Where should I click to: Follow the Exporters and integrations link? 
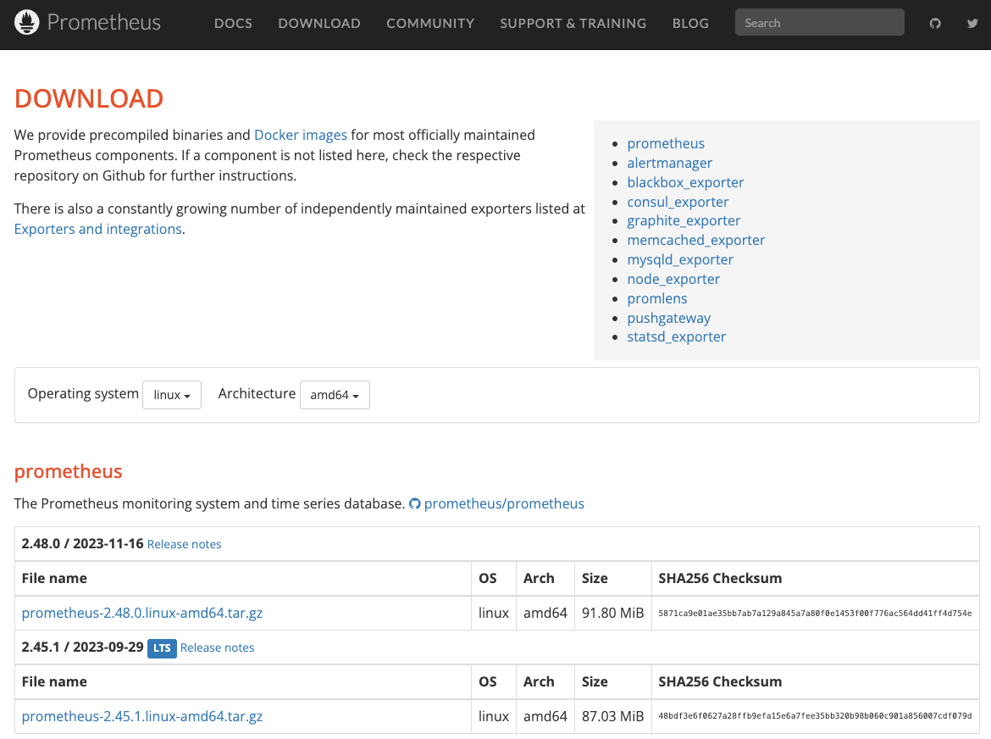pos(98,229)
